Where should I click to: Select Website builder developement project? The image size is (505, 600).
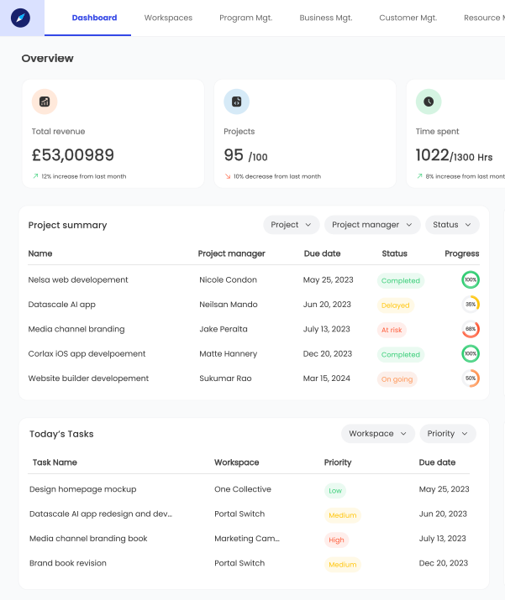click(x=88, y=378)
